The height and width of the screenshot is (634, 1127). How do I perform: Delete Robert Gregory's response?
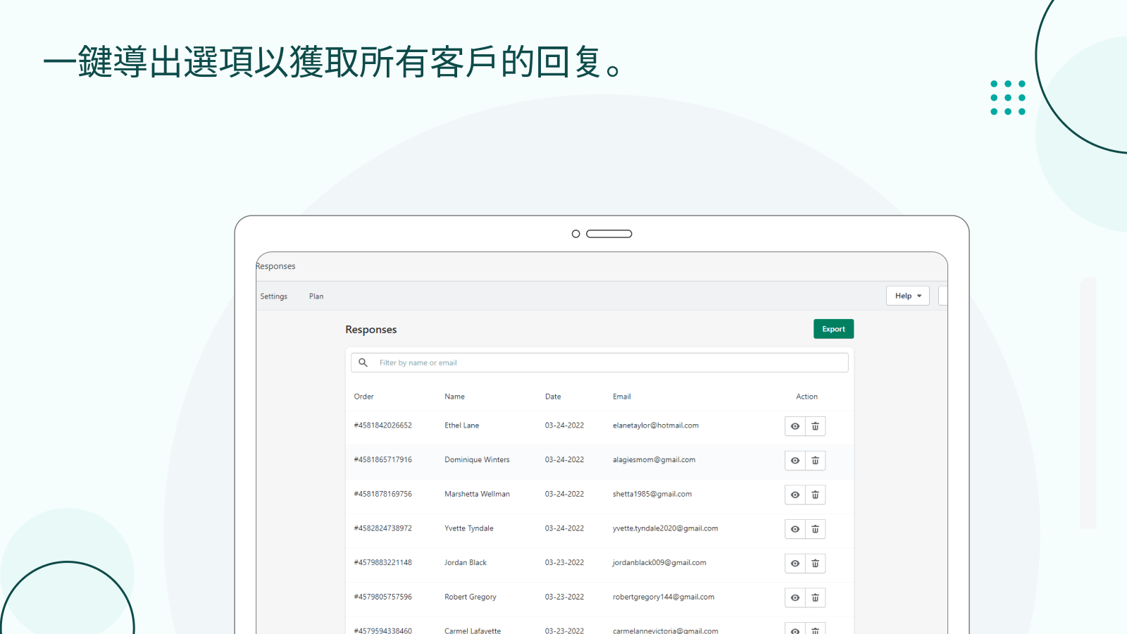815,598
